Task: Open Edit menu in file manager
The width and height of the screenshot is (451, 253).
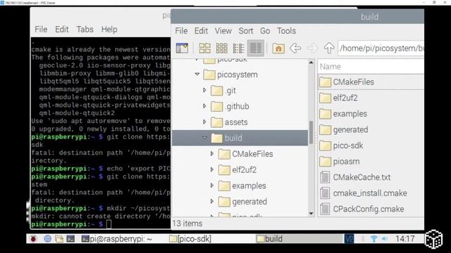Action: [201, 31]
